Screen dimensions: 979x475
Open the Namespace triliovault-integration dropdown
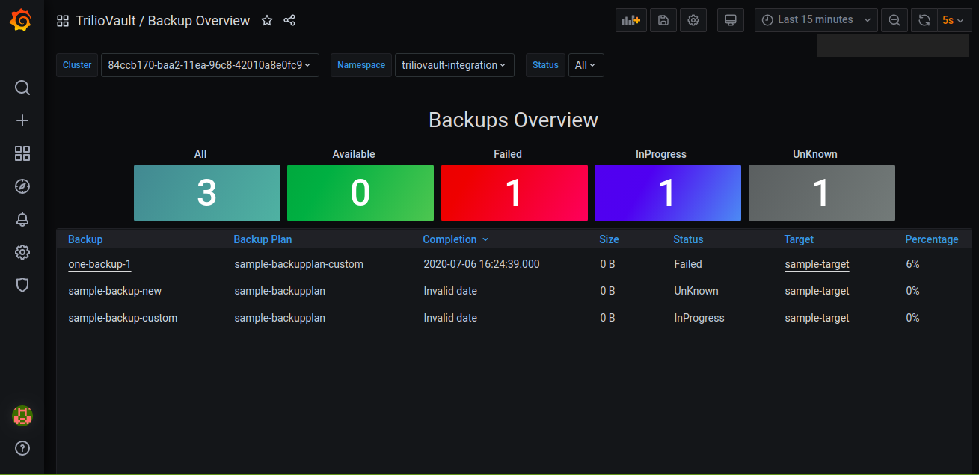454,65
